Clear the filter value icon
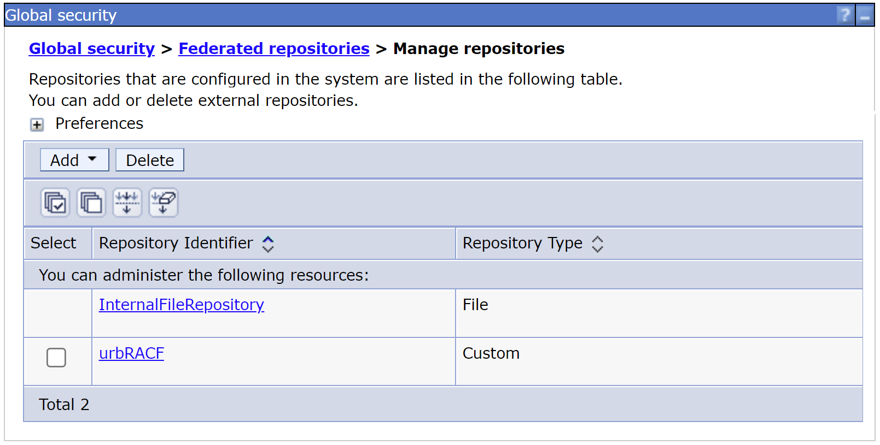The image size is (880, 445). tap(163, 202)
